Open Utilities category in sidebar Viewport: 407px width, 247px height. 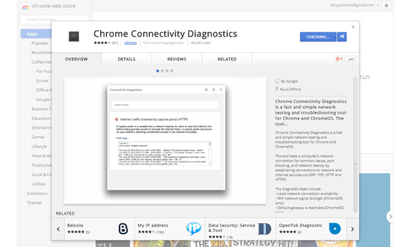click(39, 184)
